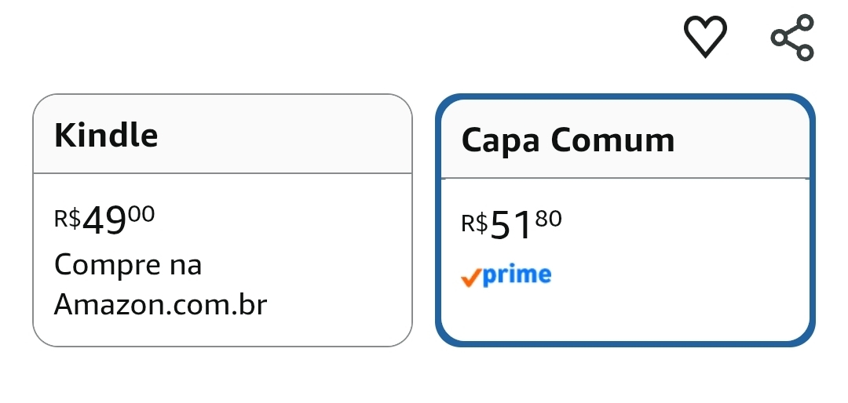This screenshot has width=848, height=403.
Task: Select the Kindle format tab
Action: click(x=222, y=135)
